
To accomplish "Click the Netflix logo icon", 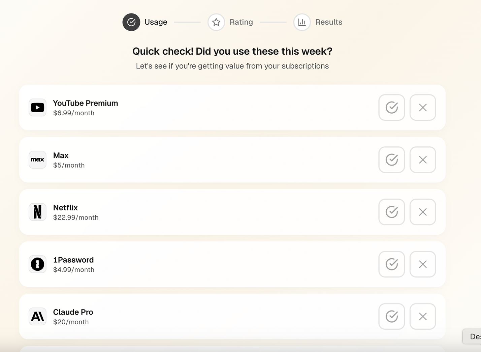I will point(37,212).
